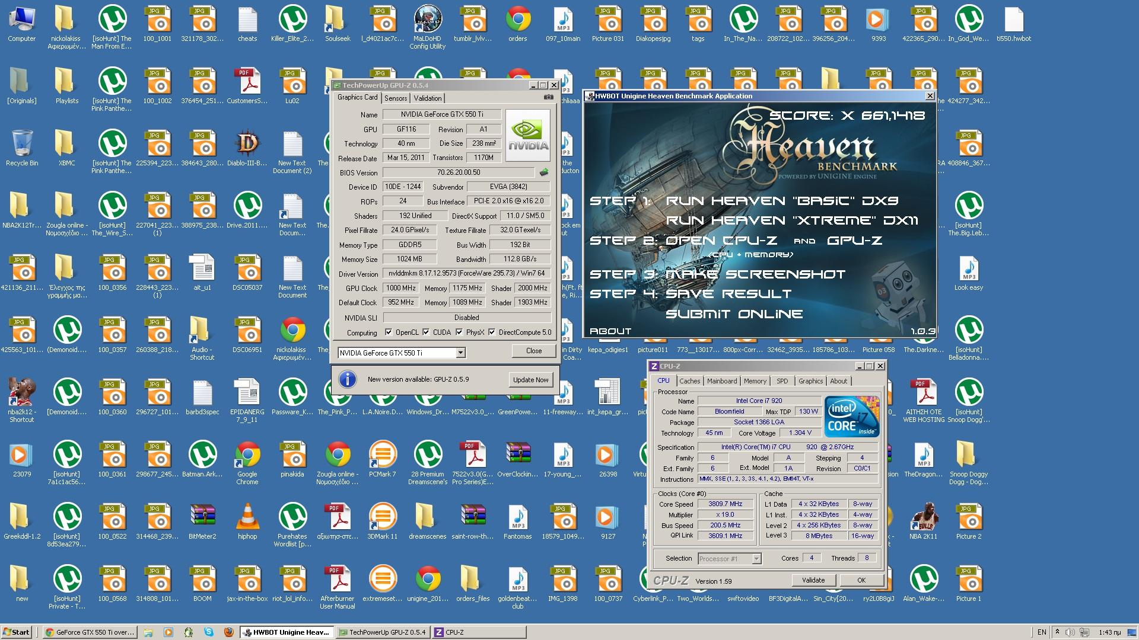Click ABOUT in HWBOT Heaven window
Image resolution: width=1139 pixels, height=640 pixels.
pos(610,331)
